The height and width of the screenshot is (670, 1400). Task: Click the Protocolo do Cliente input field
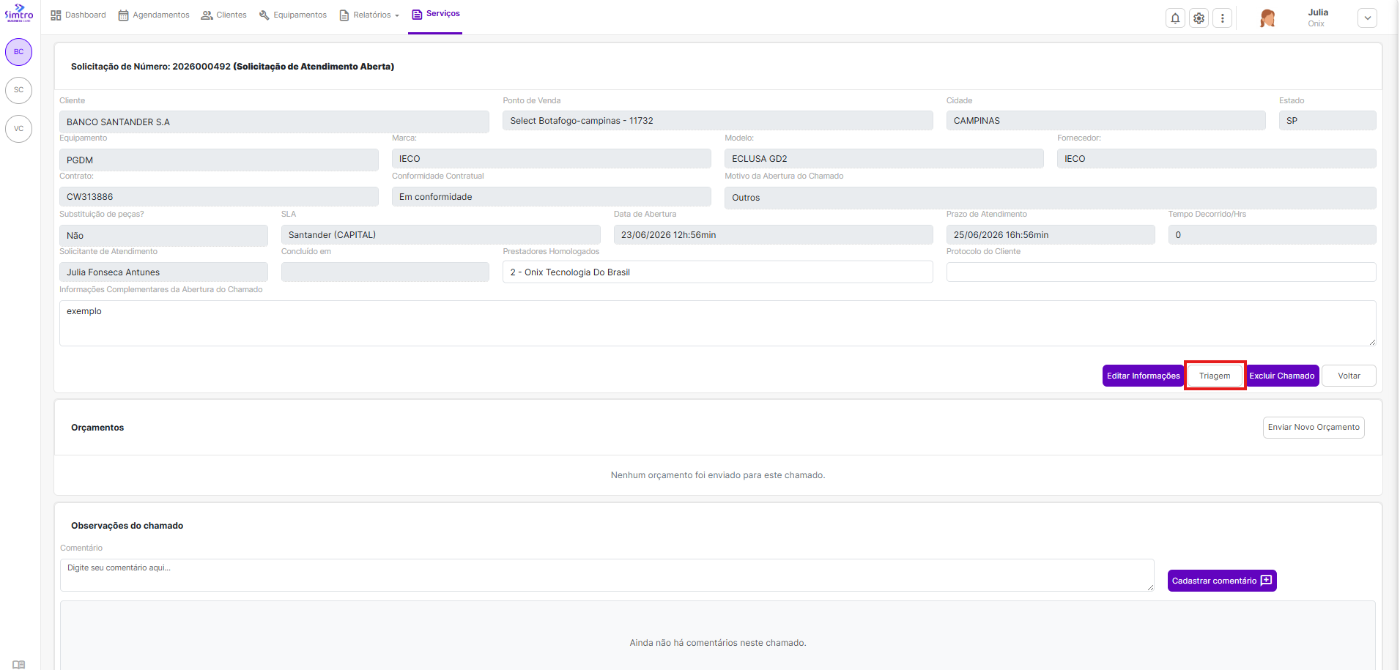tap(1161, 272)
